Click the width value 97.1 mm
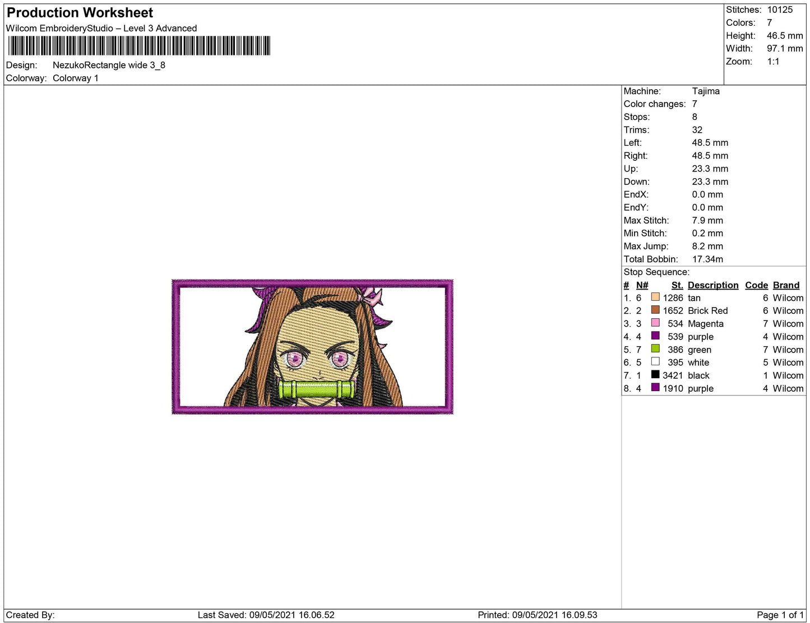This screenshot has width=810, height=623. pos(785,48)
